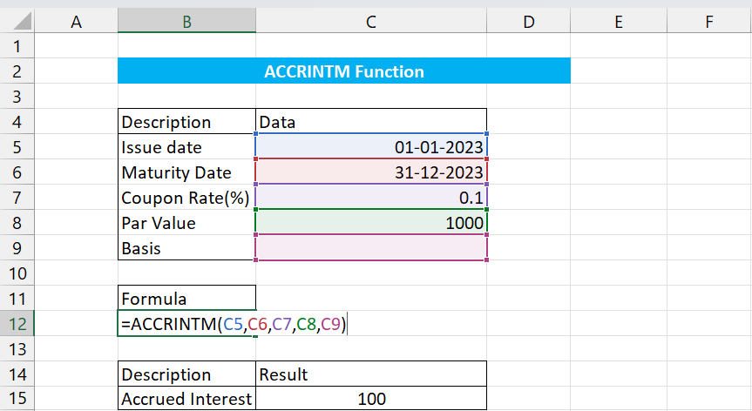Select the Accrued Interest result 100
Image resolution: width=752 pixels, height=411 pixels.
coord(370,400)
